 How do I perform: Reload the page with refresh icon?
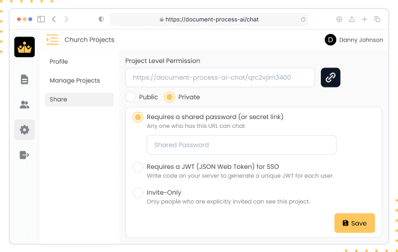click(303, 20)
